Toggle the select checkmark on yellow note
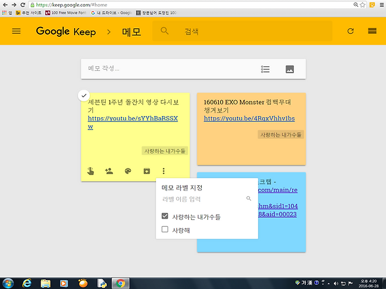Viewport: 386px width, 289px height. (x=84, y=96)
